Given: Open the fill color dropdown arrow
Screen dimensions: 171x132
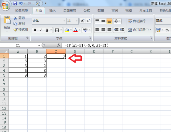Looking at the screenshot, I should (x=71, y=30).
